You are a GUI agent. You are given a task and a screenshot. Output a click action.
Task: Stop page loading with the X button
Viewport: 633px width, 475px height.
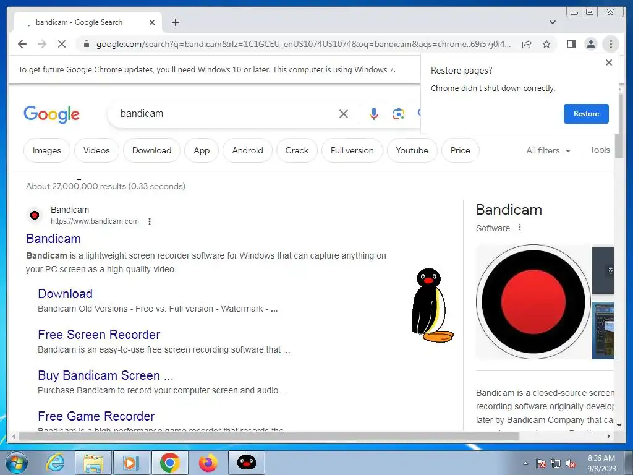pos(62,44)
